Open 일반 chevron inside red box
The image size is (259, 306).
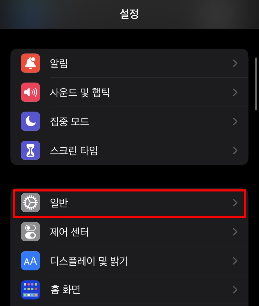point(235,203)
